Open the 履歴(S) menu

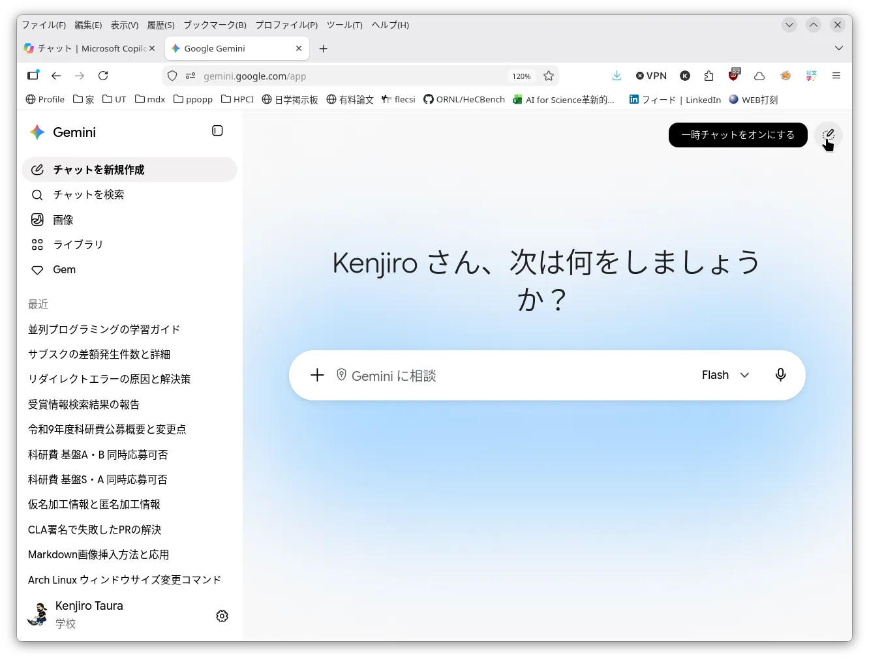161,25
